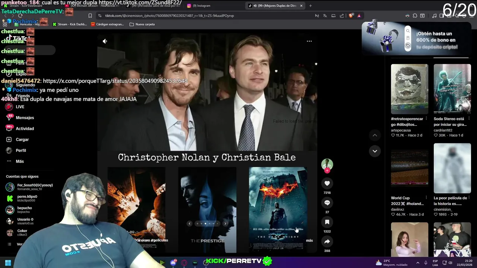This screenshot has width=477, height=268.
Task: Click the translate page icon in address bar
Action: click(325, 16)
